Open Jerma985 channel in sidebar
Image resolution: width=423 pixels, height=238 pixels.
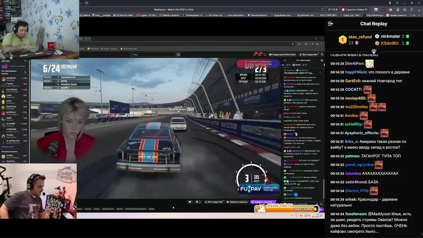click(15, 124)
